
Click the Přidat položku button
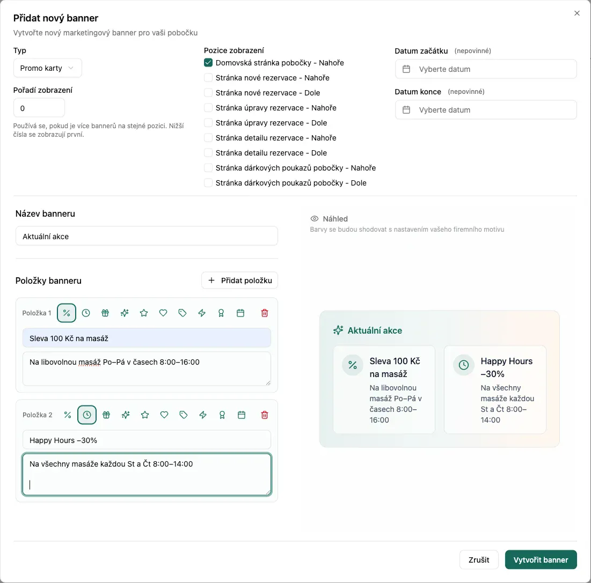[240, 281]
